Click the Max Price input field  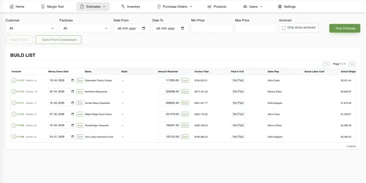256,28
